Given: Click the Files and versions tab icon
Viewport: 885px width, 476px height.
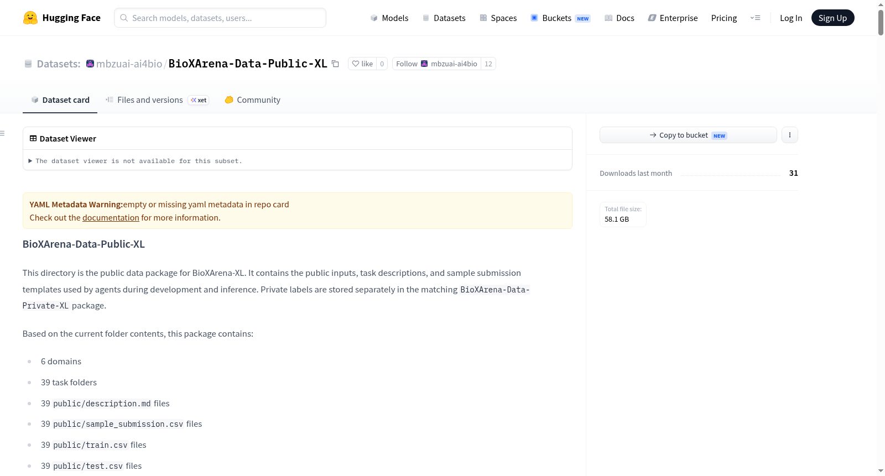Looking at the screenshot, I should (x=110, y=100).
